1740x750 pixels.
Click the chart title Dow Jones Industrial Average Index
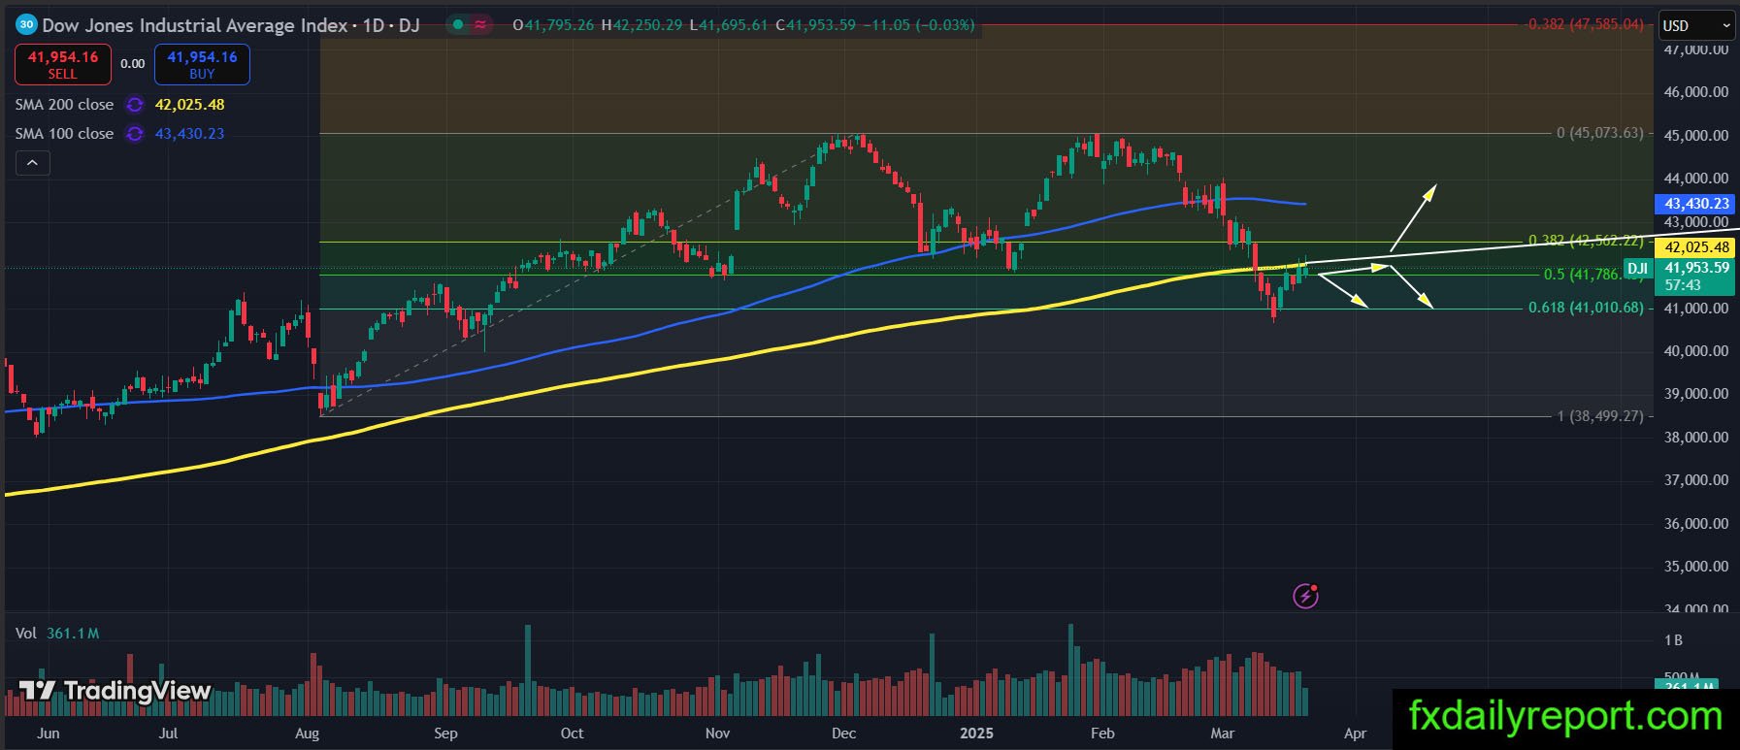(x=195, y=25)
